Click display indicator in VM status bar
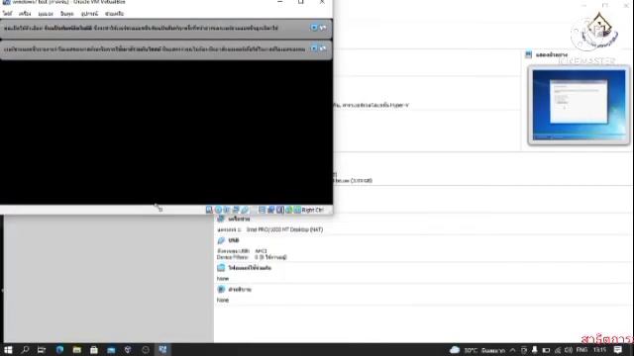634x356 pixels. click(x=262, y=210)
